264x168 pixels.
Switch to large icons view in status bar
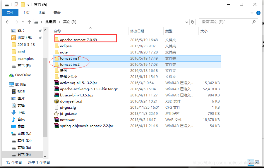tap(257, 162)
